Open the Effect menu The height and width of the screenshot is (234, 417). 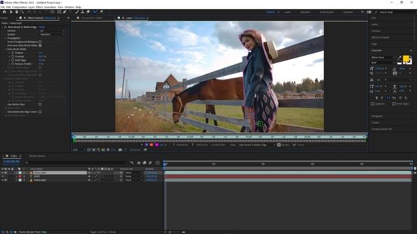click(39, 7)
